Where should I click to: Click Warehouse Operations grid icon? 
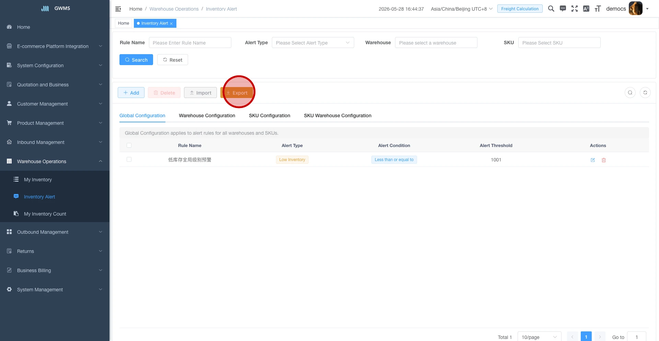click(x=9, y=161)
